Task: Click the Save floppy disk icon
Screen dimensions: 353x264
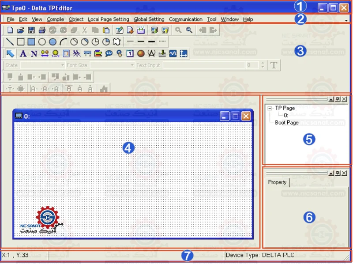Action: pyautogui.click(x=31, y=30)
